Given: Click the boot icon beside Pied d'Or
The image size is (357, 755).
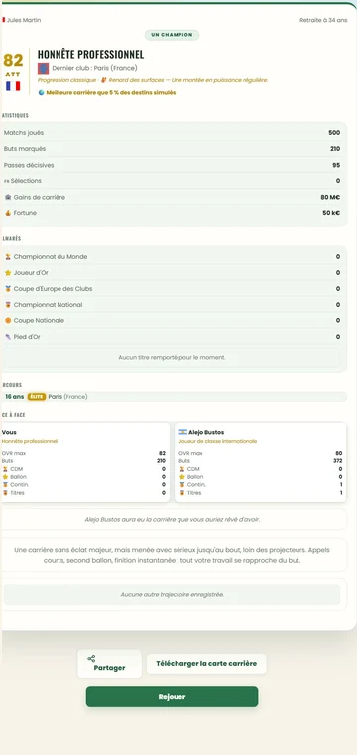Looking at the screenshot, I should coord(8,337).
